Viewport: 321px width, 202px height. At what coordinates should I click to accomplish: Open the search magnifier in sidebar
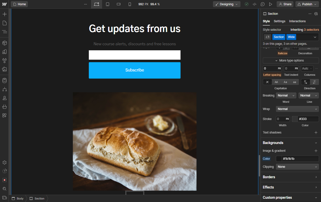pos(5,189)
